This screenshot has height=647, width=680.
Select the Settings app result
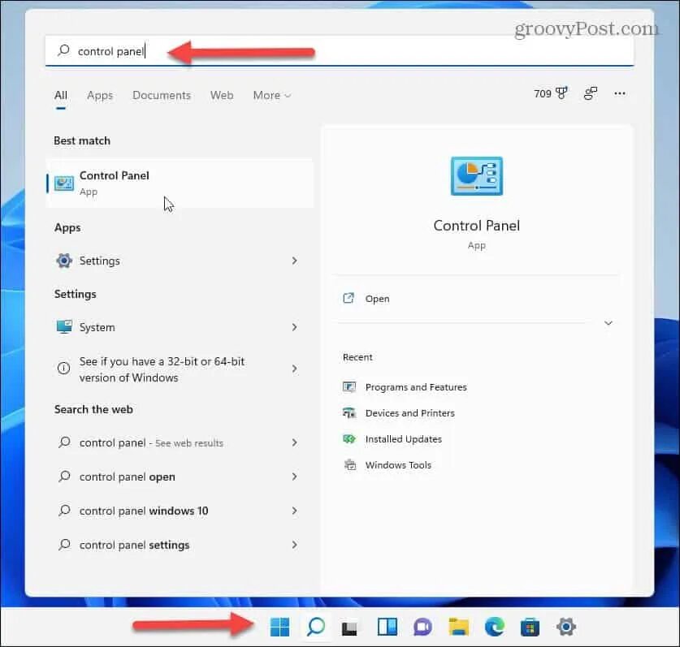pos(180,261)
